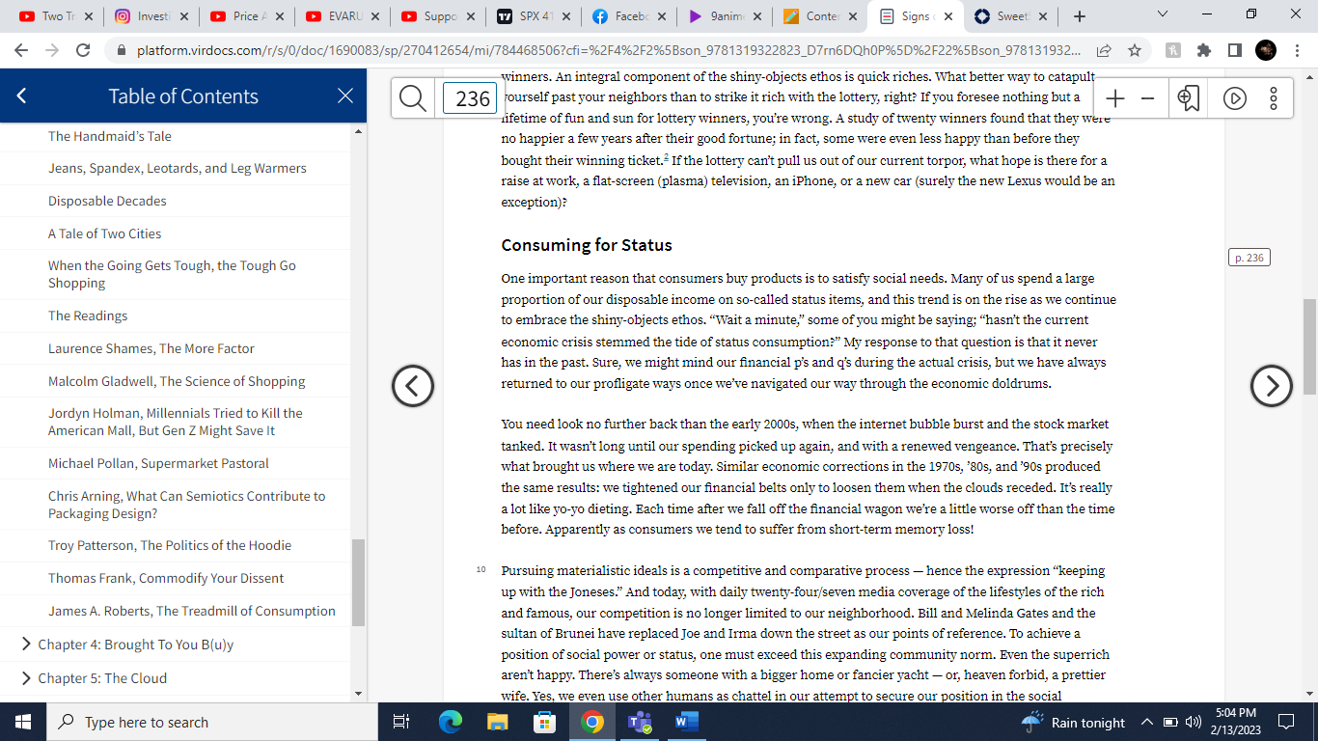
Task: Show hidden system tray icons
Action: [x=1147, y=722]
